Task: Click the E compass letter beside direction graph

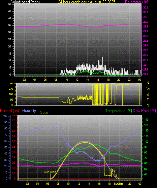Action: point(148,100)
